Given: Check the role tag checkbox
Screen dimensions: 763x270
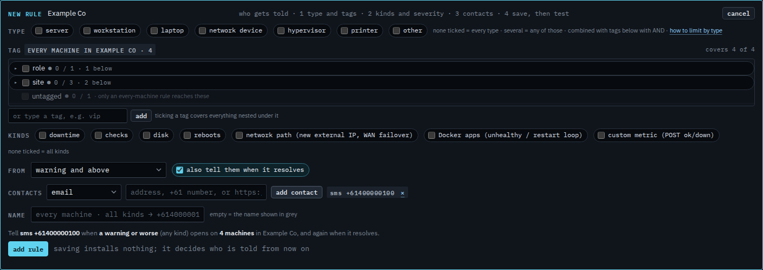Looking at the screenshot, I should [25, 68].
